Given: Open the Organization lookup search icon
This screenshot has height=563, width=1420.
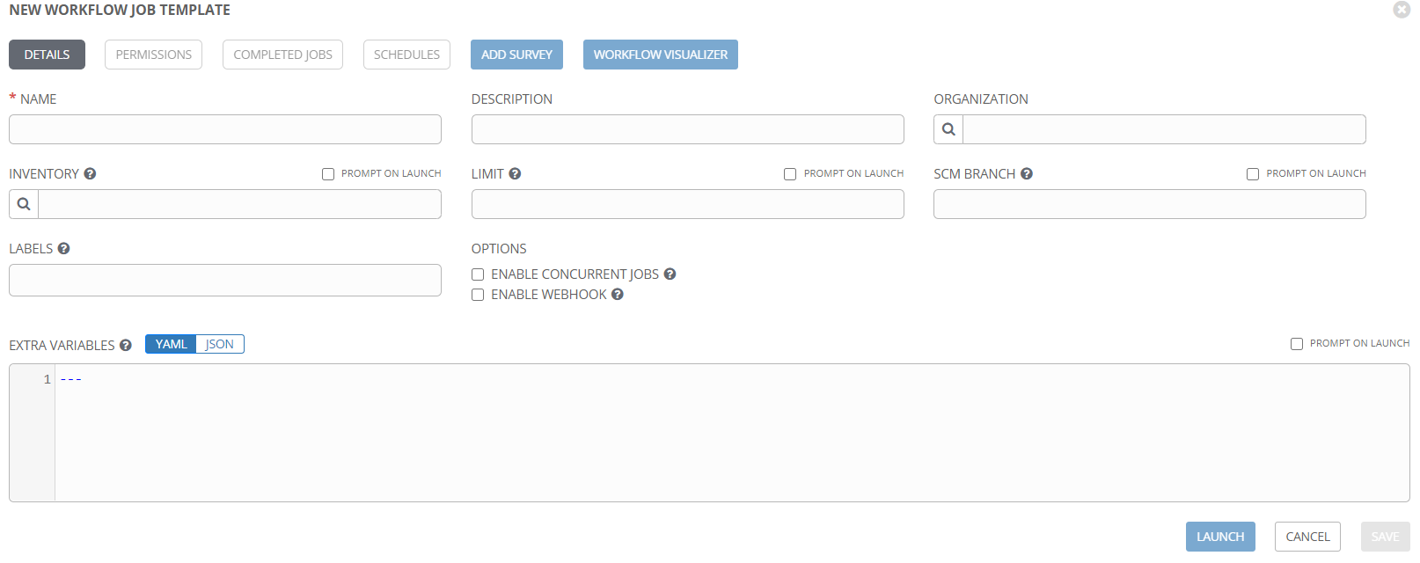Looking at the screenshot, I should pos(948,129).
